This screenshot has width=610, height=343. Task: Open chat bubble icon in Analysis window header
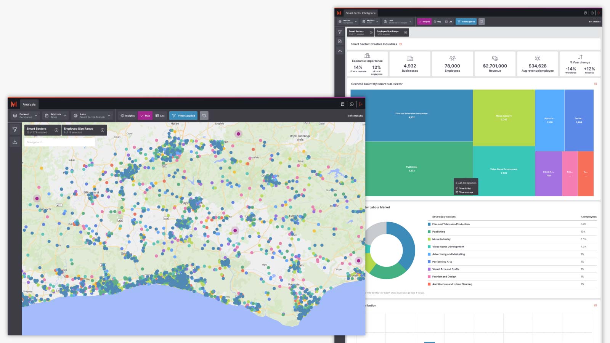click(x=352, y=104)
